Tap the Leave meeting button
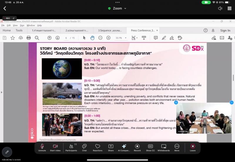Image resolution: width=235 pixels, height=162 pixels. coord(193,148)
